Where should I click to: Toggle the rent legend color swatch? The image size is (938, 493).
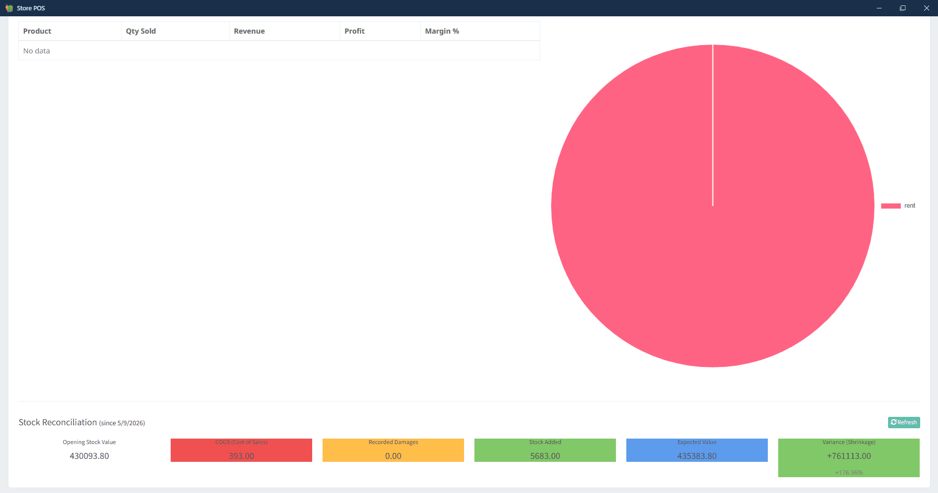click(x=891, y=206)
